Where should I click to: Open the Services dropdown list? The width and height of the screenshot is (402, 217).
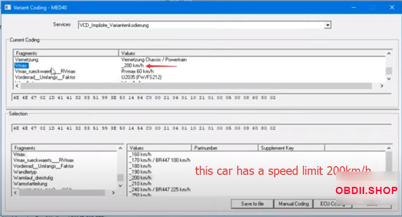coord(328,25)
